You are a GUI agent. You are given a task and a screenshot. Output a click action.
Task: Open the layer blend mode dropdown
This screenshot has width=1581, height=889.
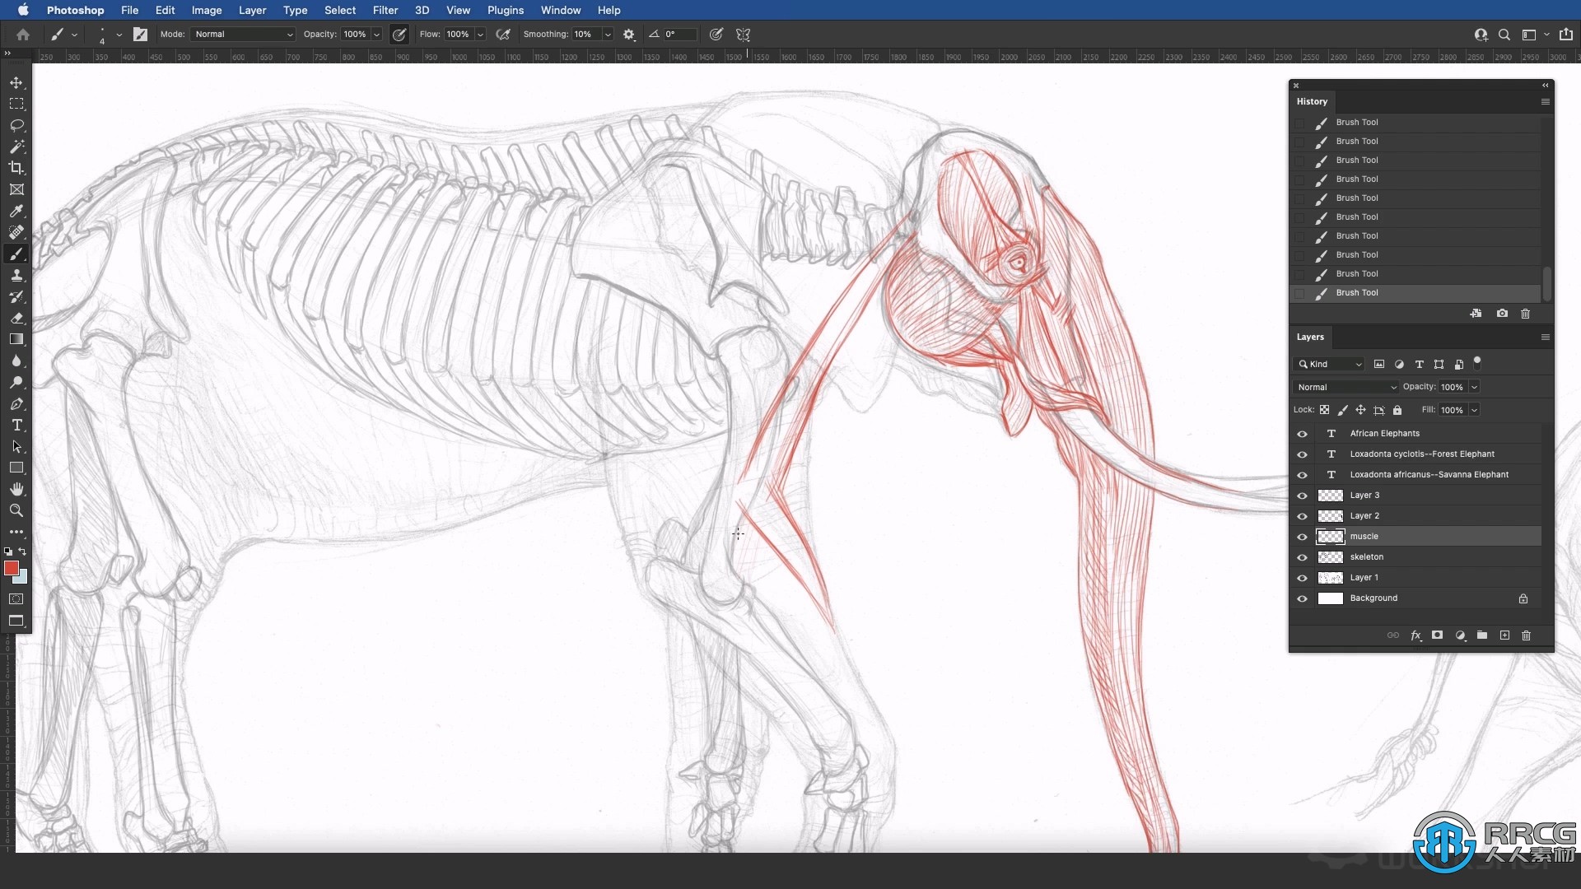click(x=1346, y=387)
